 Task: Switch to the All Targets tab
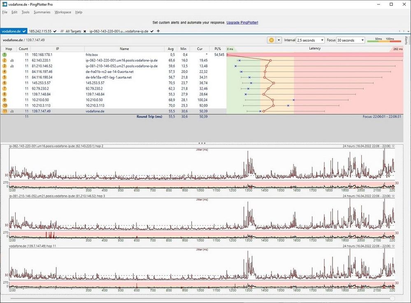click(72, 31)
